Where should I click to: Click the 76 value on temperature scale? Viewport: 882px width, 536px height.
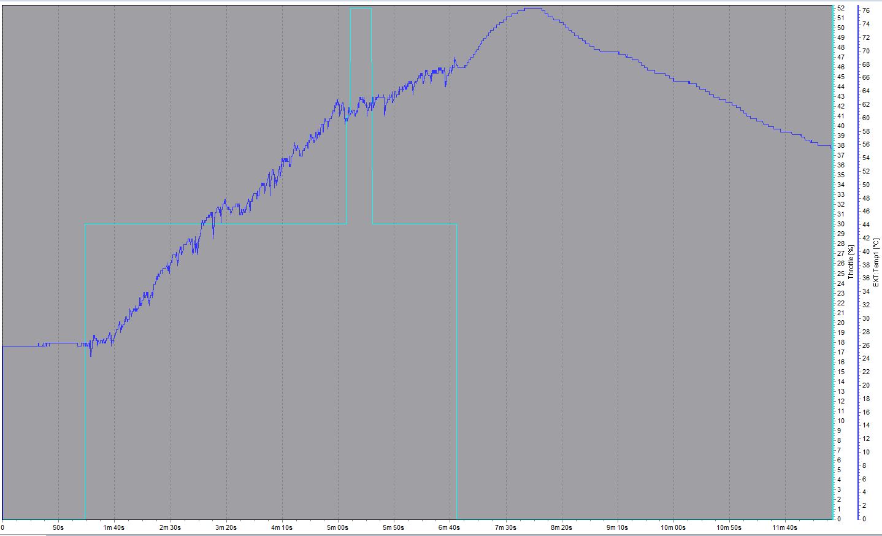click(865, 10)
